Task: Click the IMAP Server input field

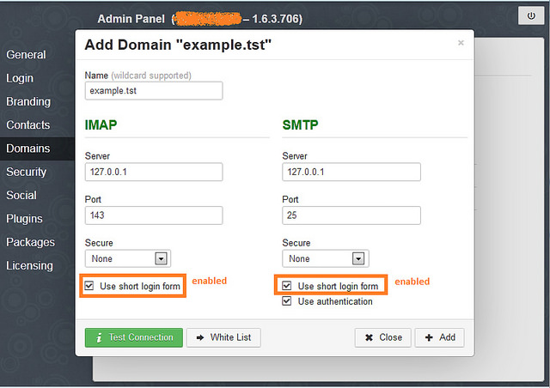Action: 154,172
